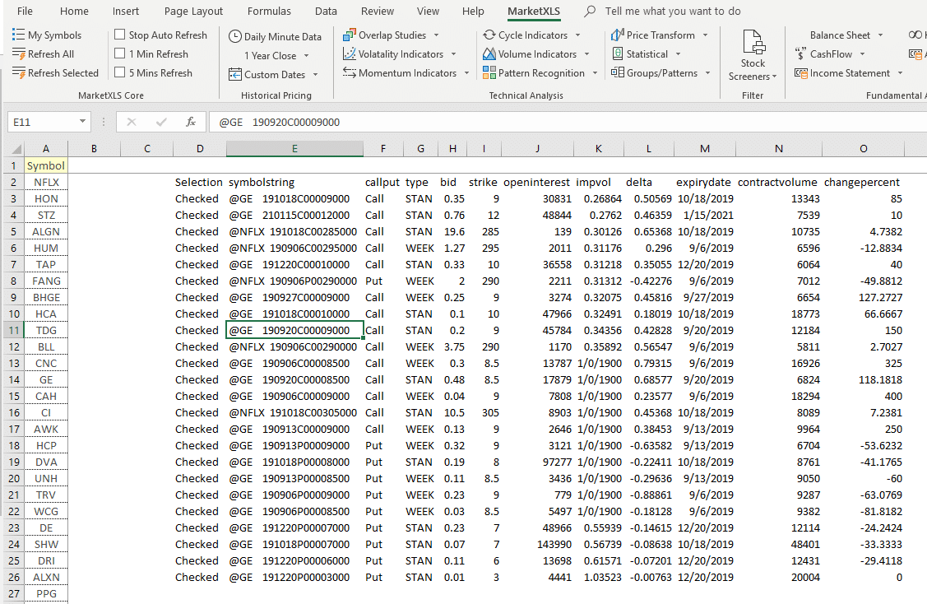Click the Overlap Studies icon
The width and height of the screenshot is (927, 604).
350,35
